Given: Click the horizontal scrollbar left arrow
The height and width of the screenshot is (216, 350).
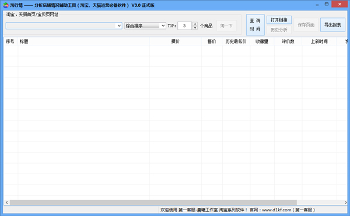Looking at the screenshot, I should [x=7, y=203].
